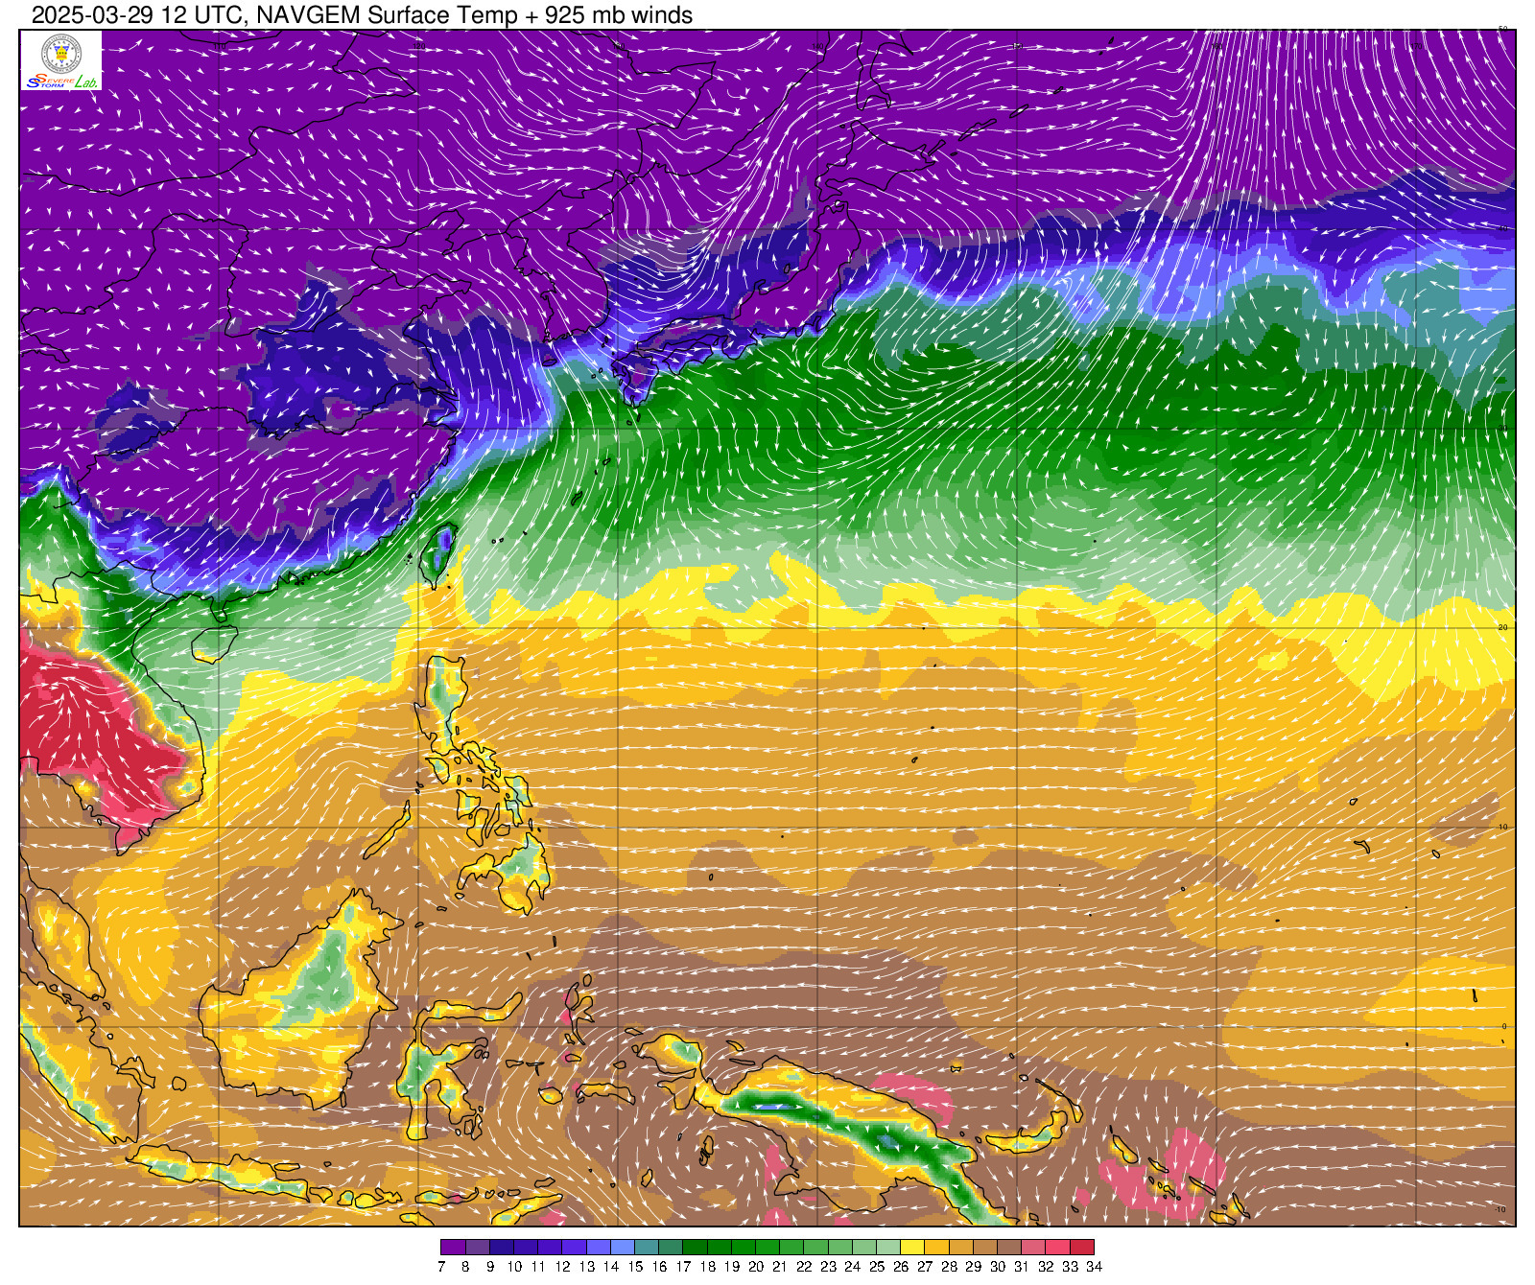Click the light blue 14 degree swatch

pos(623,1248)
